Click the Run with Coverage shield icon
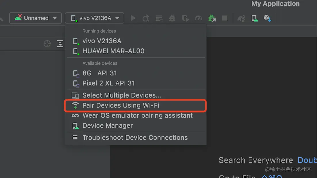Viewport: 317px width, 178px height. 185,18
